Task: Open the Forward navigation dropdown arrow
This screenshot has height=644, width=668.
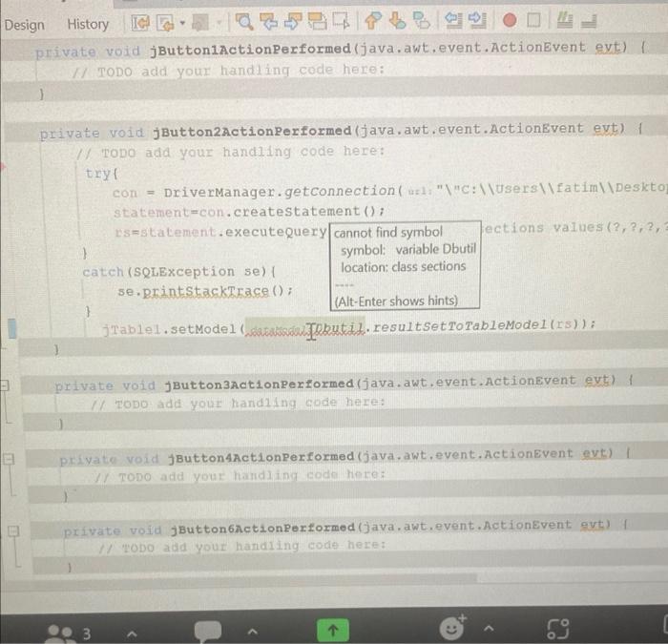Action: 219,22
